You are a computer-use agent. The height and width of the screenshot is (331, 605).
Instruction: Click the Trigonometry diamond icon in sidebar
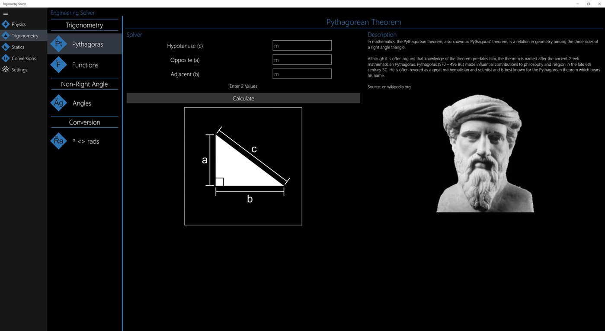(6, 35)
